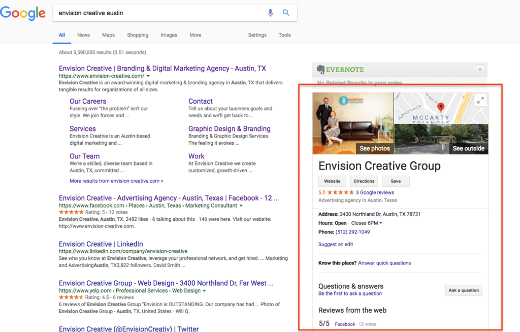Close the Evernote panel
The height and width of the screenshot is (332, 520).
479,70
